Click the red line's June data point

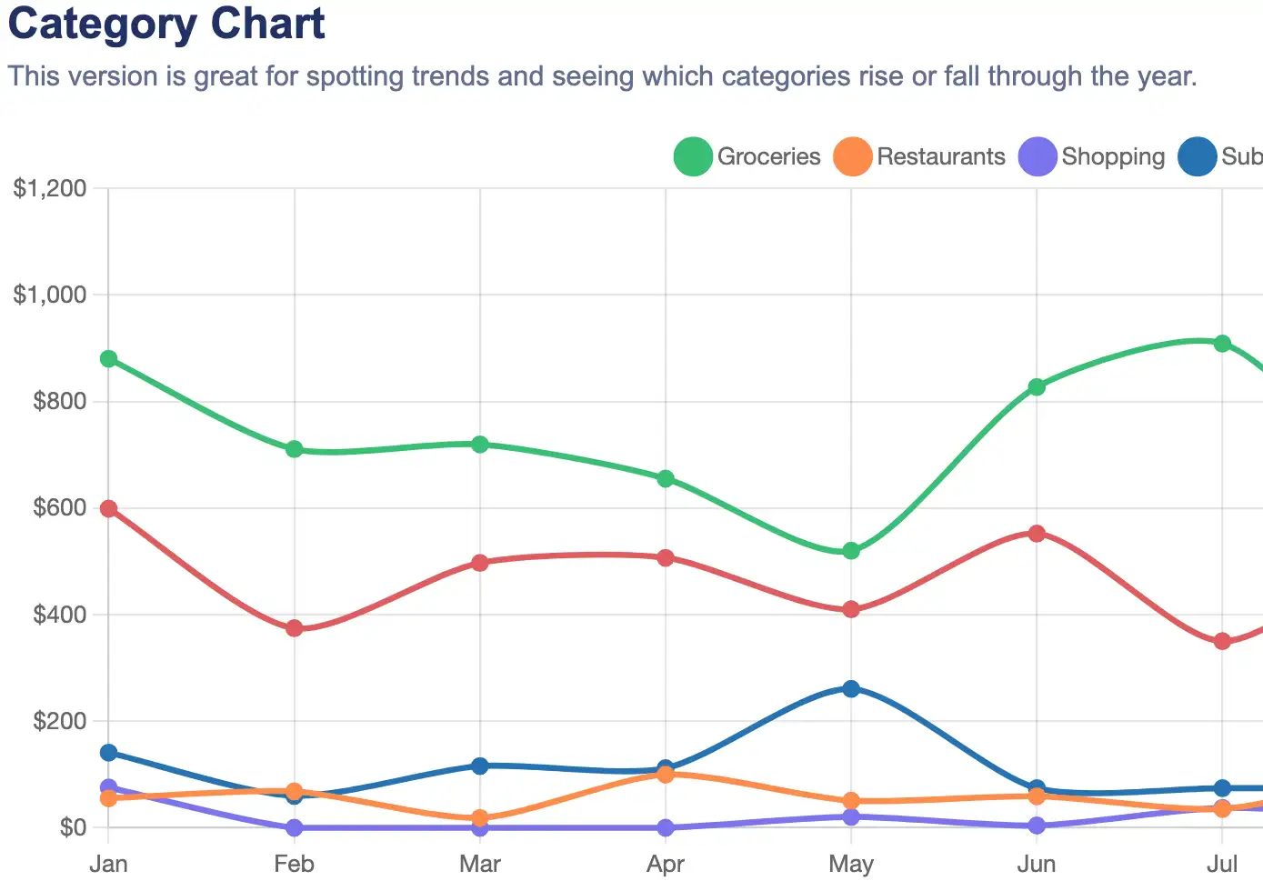[1037, 534]
